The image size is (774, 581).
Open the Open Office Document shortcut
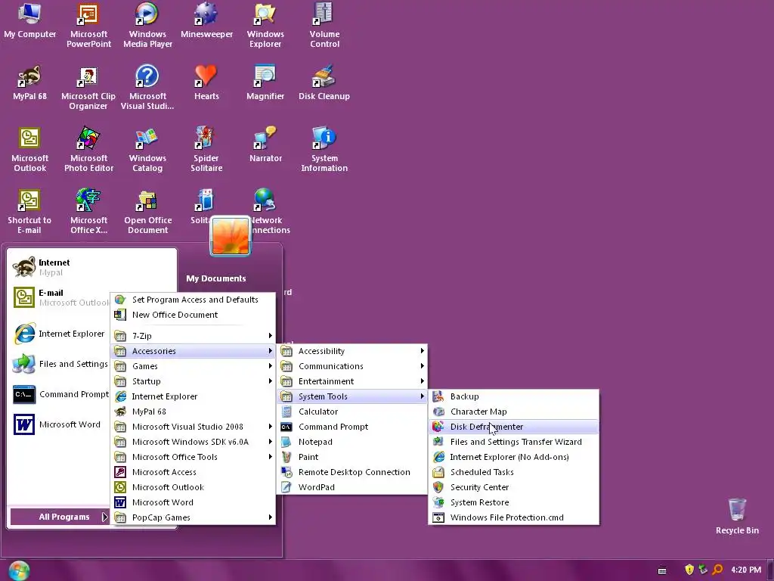tap(147, 212)
